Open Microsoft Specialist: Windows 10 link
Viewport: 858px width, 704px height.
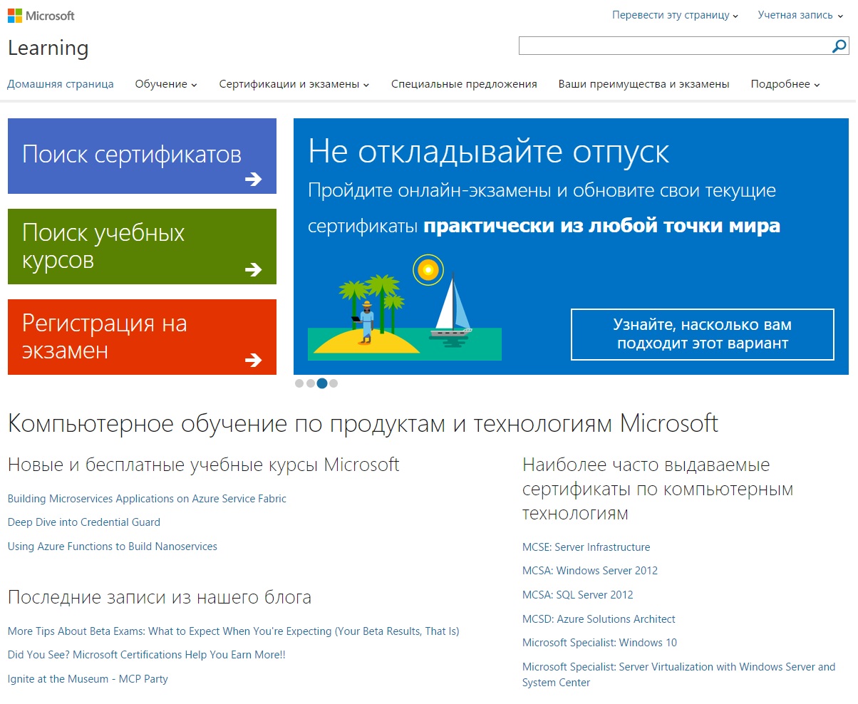click(600, 643)
